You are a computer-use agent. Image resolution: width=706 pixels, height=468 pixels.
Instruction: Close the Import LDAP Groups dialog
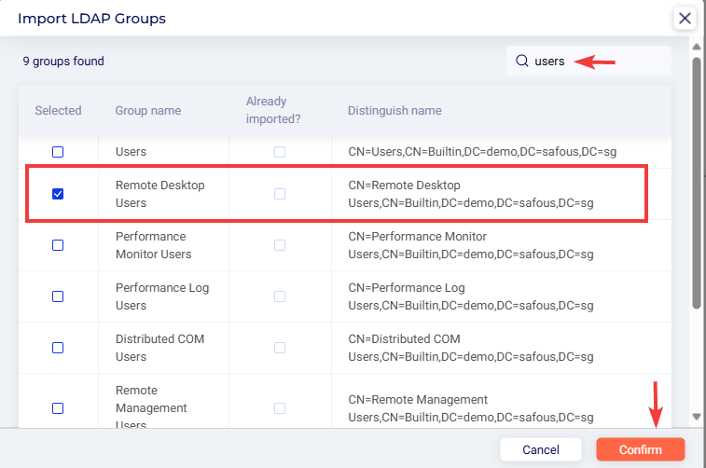[685, 18]
